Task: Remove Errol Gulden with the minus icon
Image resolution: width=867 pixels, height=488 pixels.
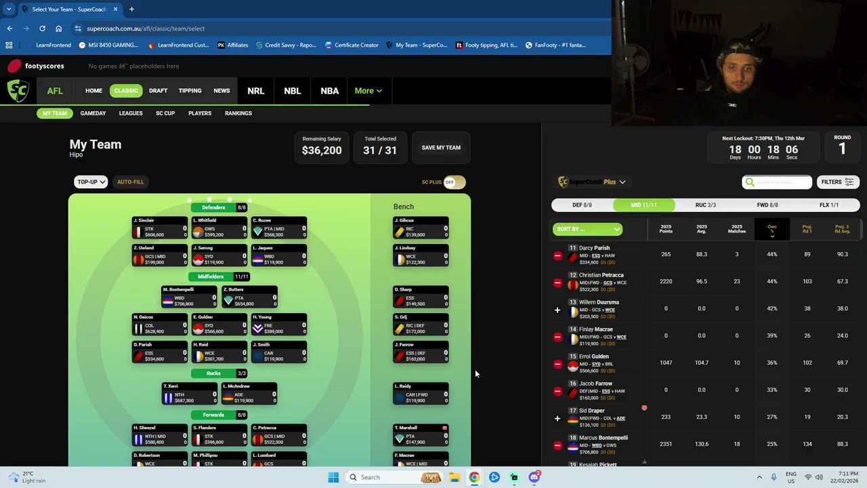Action: pos(557,364)
